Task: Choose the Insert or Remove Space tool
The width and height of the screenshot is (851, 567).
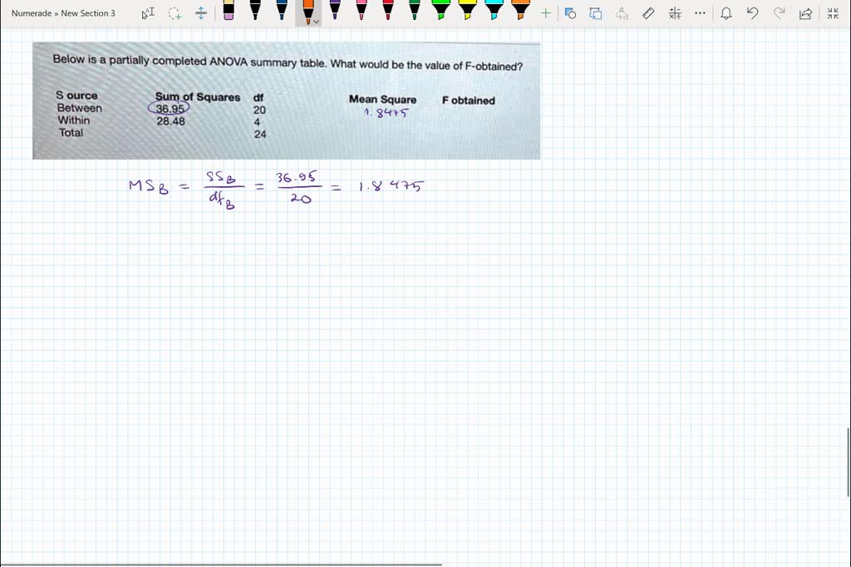Action: [x=201, y=13]
